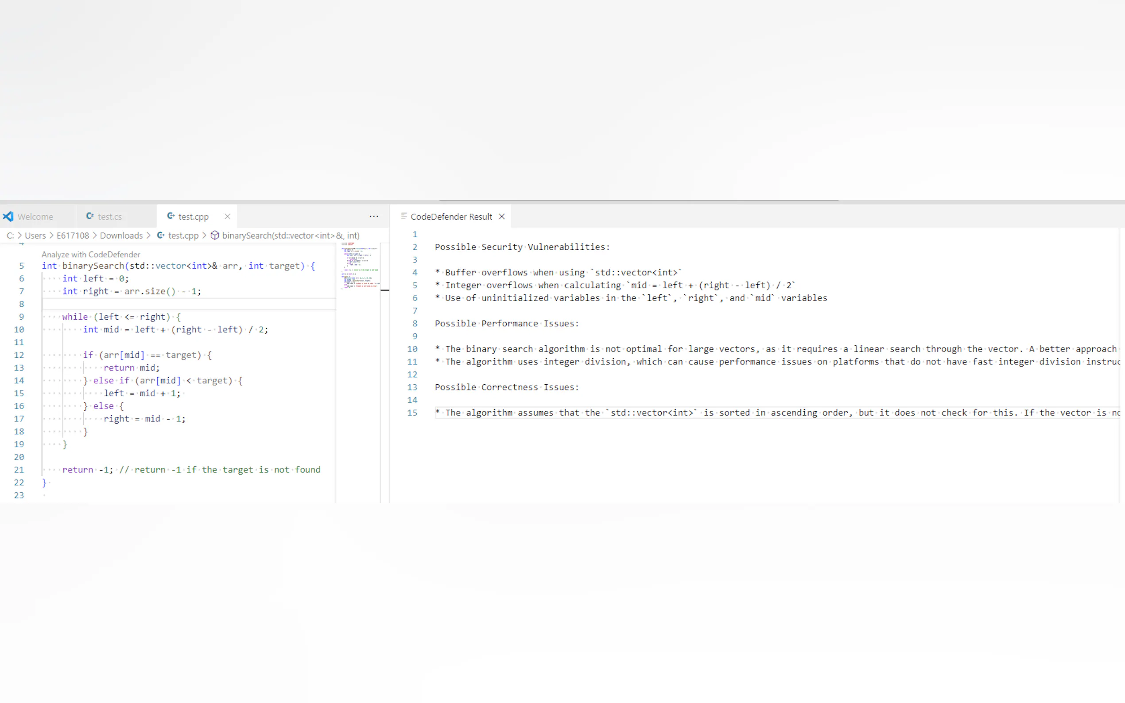Click the VS Code logo on the Welcome tab
1125x703 pixels.
tap(8, 216)
